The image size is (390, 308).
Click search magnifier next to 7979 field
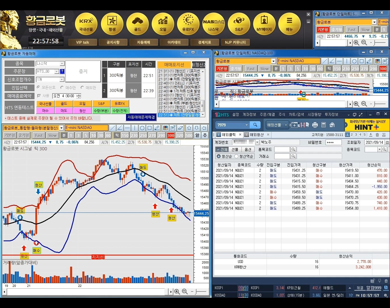coord(255,125)
